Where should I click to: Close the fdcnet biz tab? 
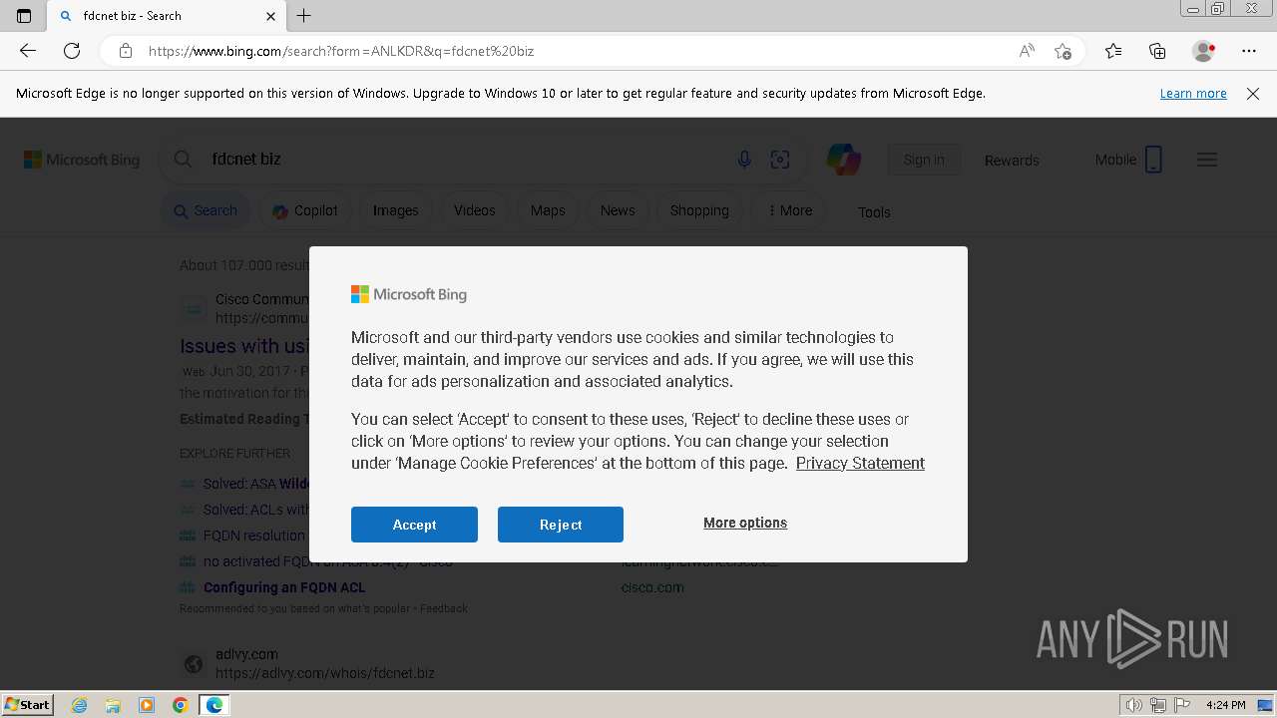tap(271, 16)
